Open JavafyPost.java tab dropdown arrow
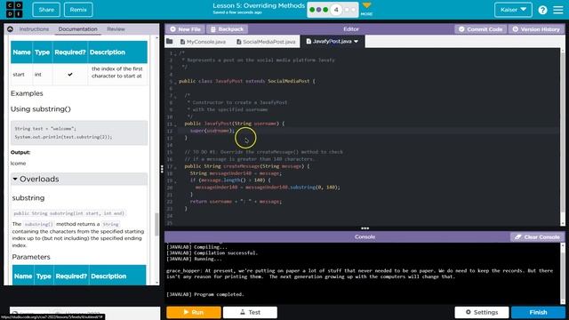 356,42
